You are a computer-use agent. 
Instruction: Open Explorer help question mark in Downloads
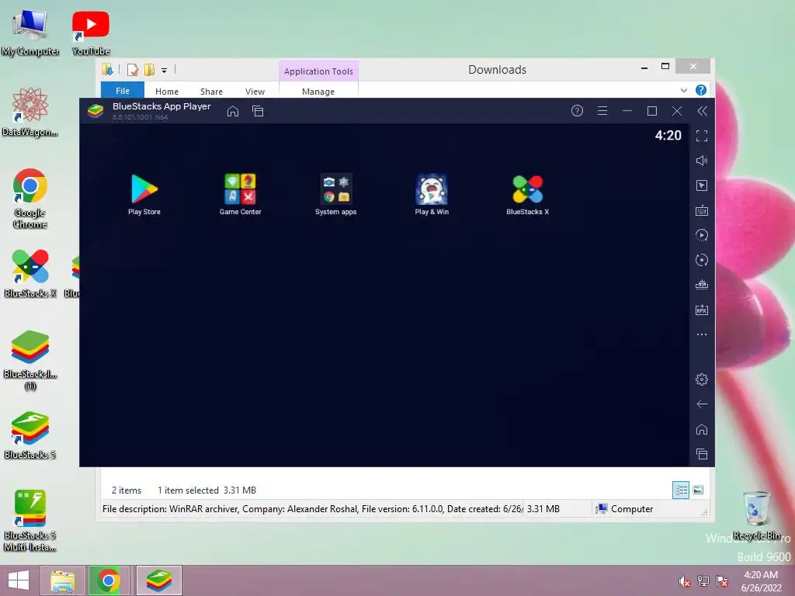[701, 90]
